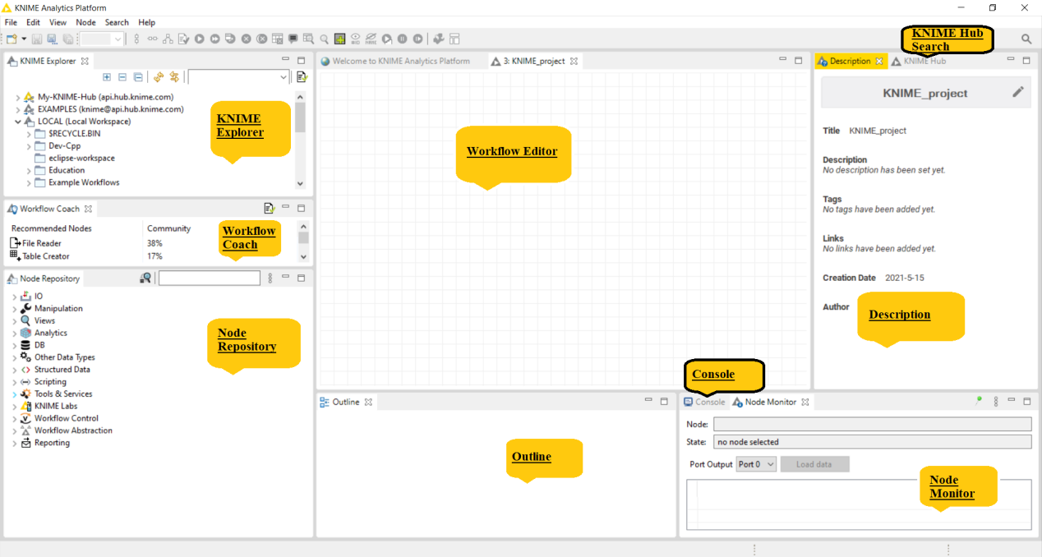Open the Node Monitor view menu dots
Screen dimensions: 1042x557
point(996,402)
